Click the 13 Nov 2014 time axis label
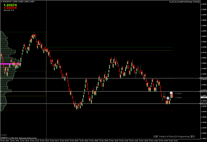The image size is (207, 142). (x=4, y=141)
